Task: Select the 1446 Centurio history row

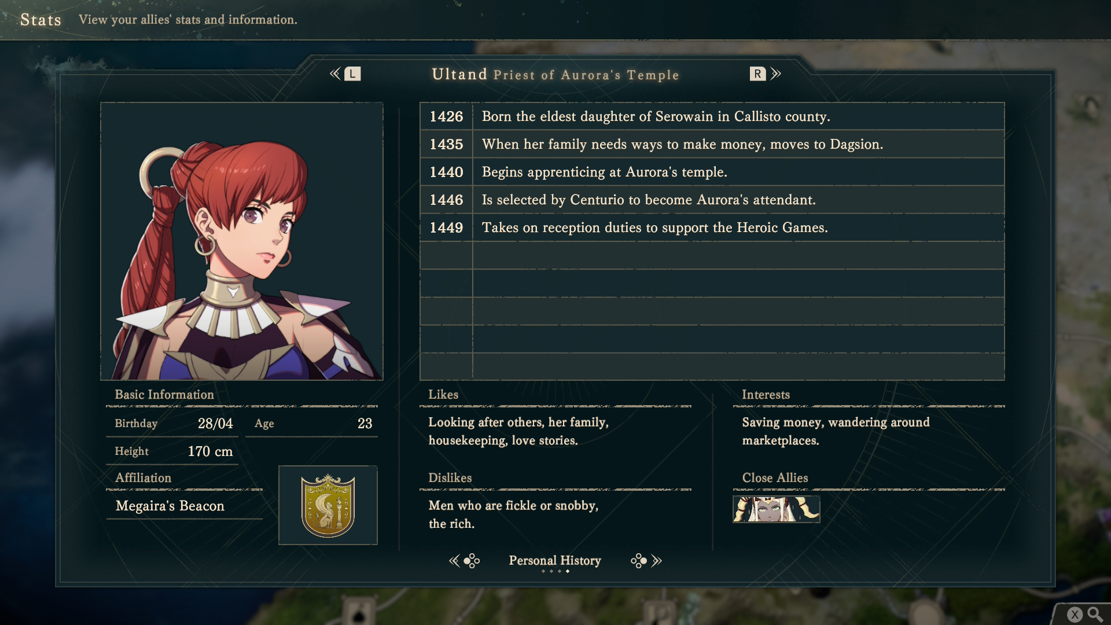Action: coord(712,200)
